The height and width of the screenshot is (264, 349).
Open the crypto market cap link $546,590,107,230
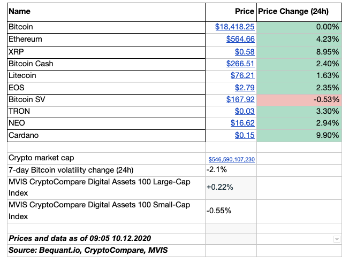pos(231,159)
